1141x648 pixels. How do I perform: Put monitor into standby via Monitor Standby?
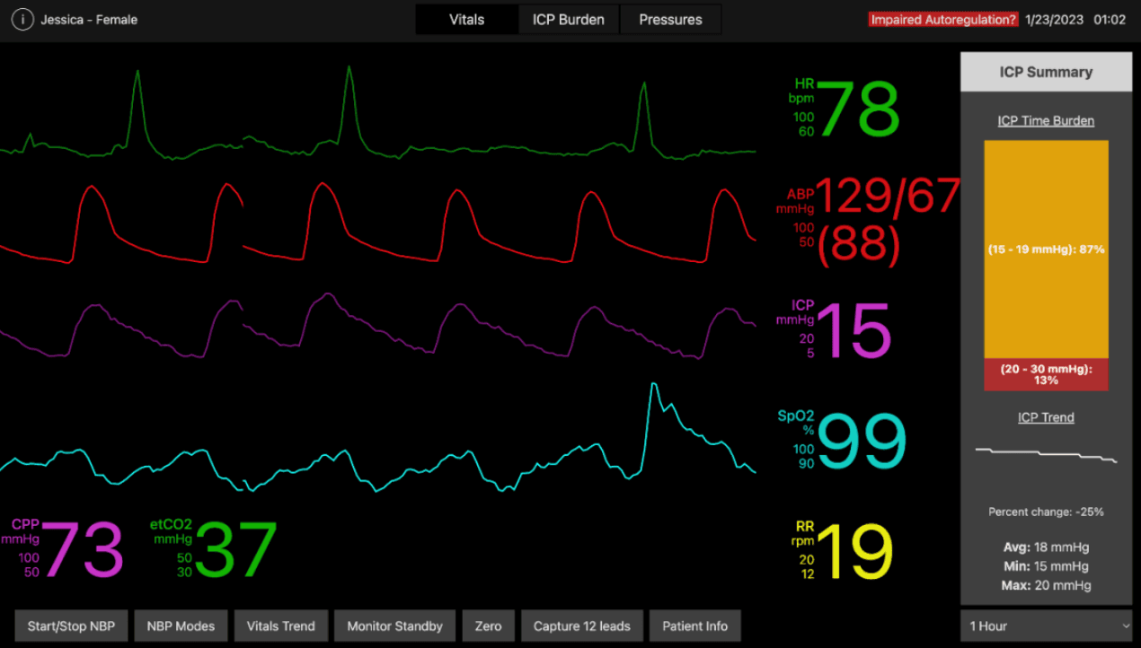(394, 626)
